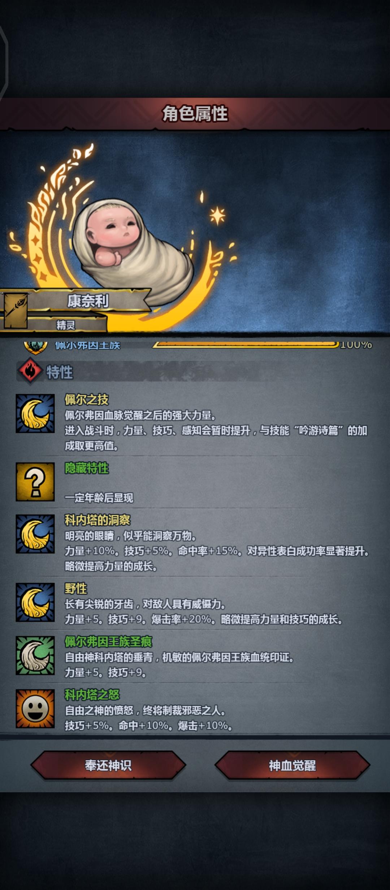This screenshot has height=890, width=390.
Task: Click the 奉还神识 button
Action: click(108, 765)
